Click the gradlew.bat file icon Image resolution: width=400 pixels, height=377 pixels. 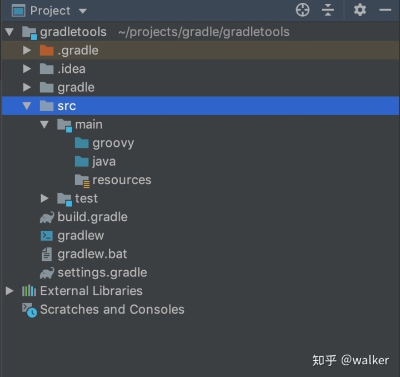tap(47, 254)
